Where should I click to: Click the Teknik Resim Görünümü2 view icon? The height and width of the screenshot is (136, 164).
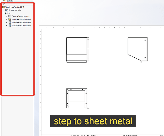[x=10, y=19]
